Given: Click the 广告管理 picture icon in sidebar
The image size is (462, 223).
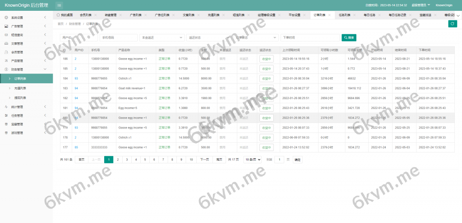Looking at the screenshot, I should tap(6, 26).
